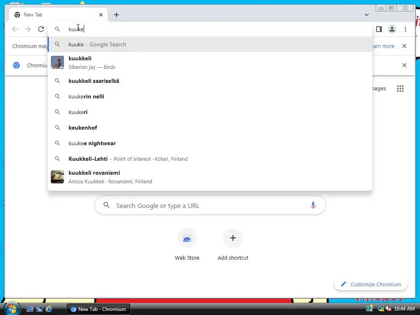Click the page search box magnifier icon

pos(106,205)
